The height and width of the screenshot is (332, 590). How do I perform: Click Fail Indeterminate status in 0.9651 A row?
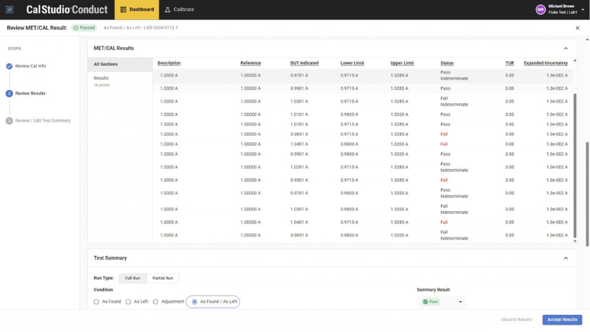(454, 235)
